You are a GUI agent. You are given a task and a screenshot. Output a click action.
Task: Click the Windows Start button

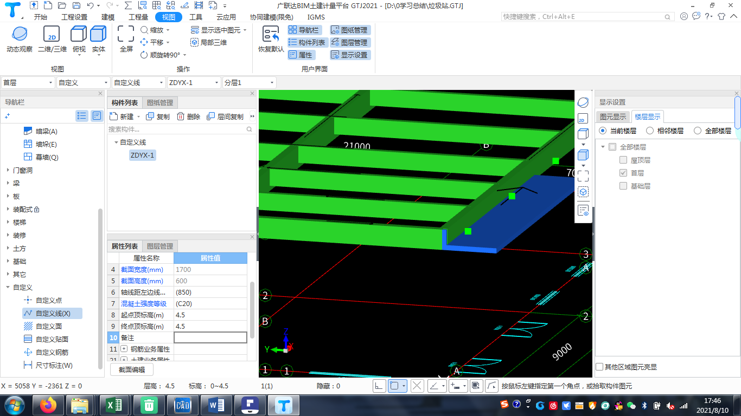pos(14,404)
